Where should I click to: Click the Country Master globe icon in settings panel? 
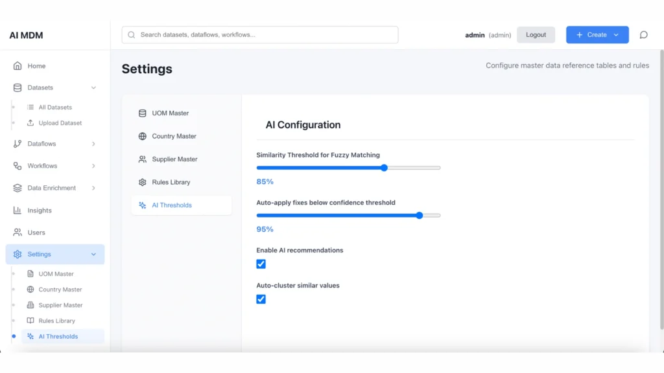coord(142,137)
